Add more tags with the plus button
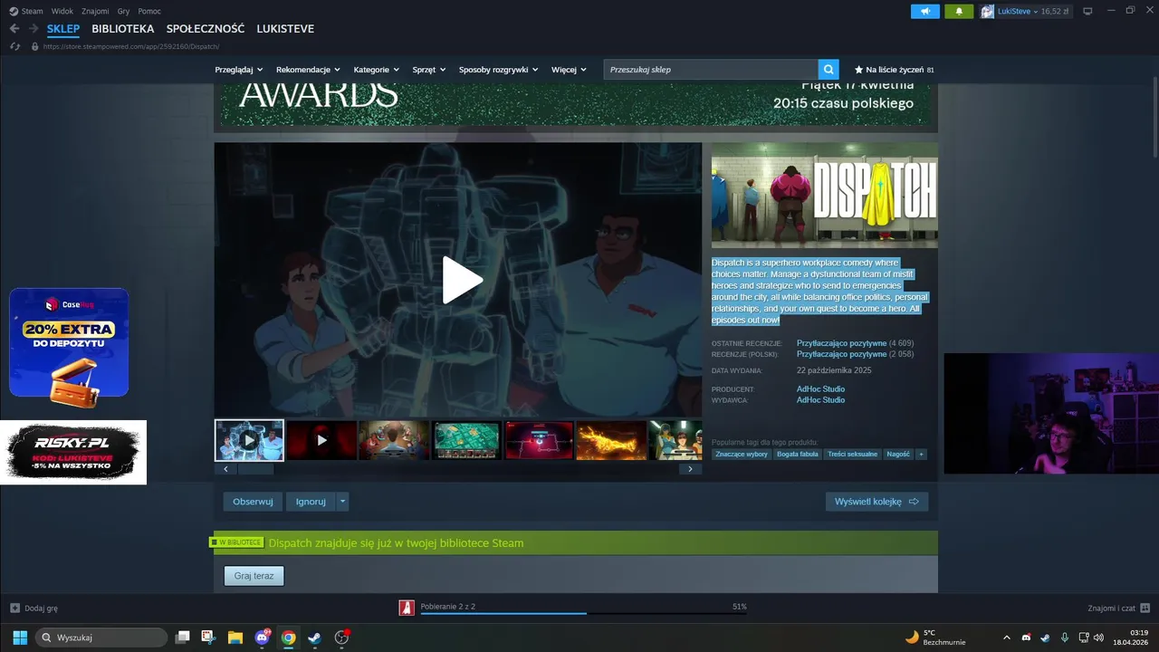The height and width of the screenshot is (652, 1159). tap(921, 455)
